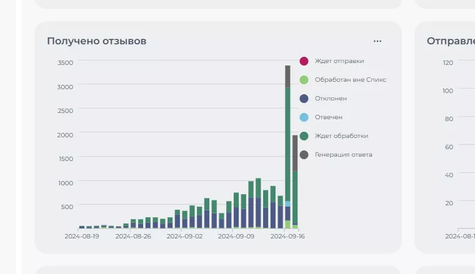This screenshot has height=274, width=475.
Task: Toggle the Ждет обработки series label text
Action: pos(341,136)
